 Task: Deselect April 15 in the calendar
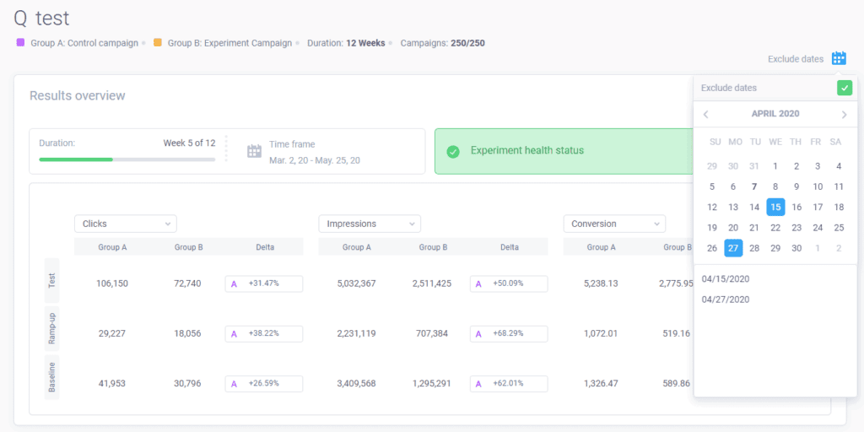[x=776, y=208]
